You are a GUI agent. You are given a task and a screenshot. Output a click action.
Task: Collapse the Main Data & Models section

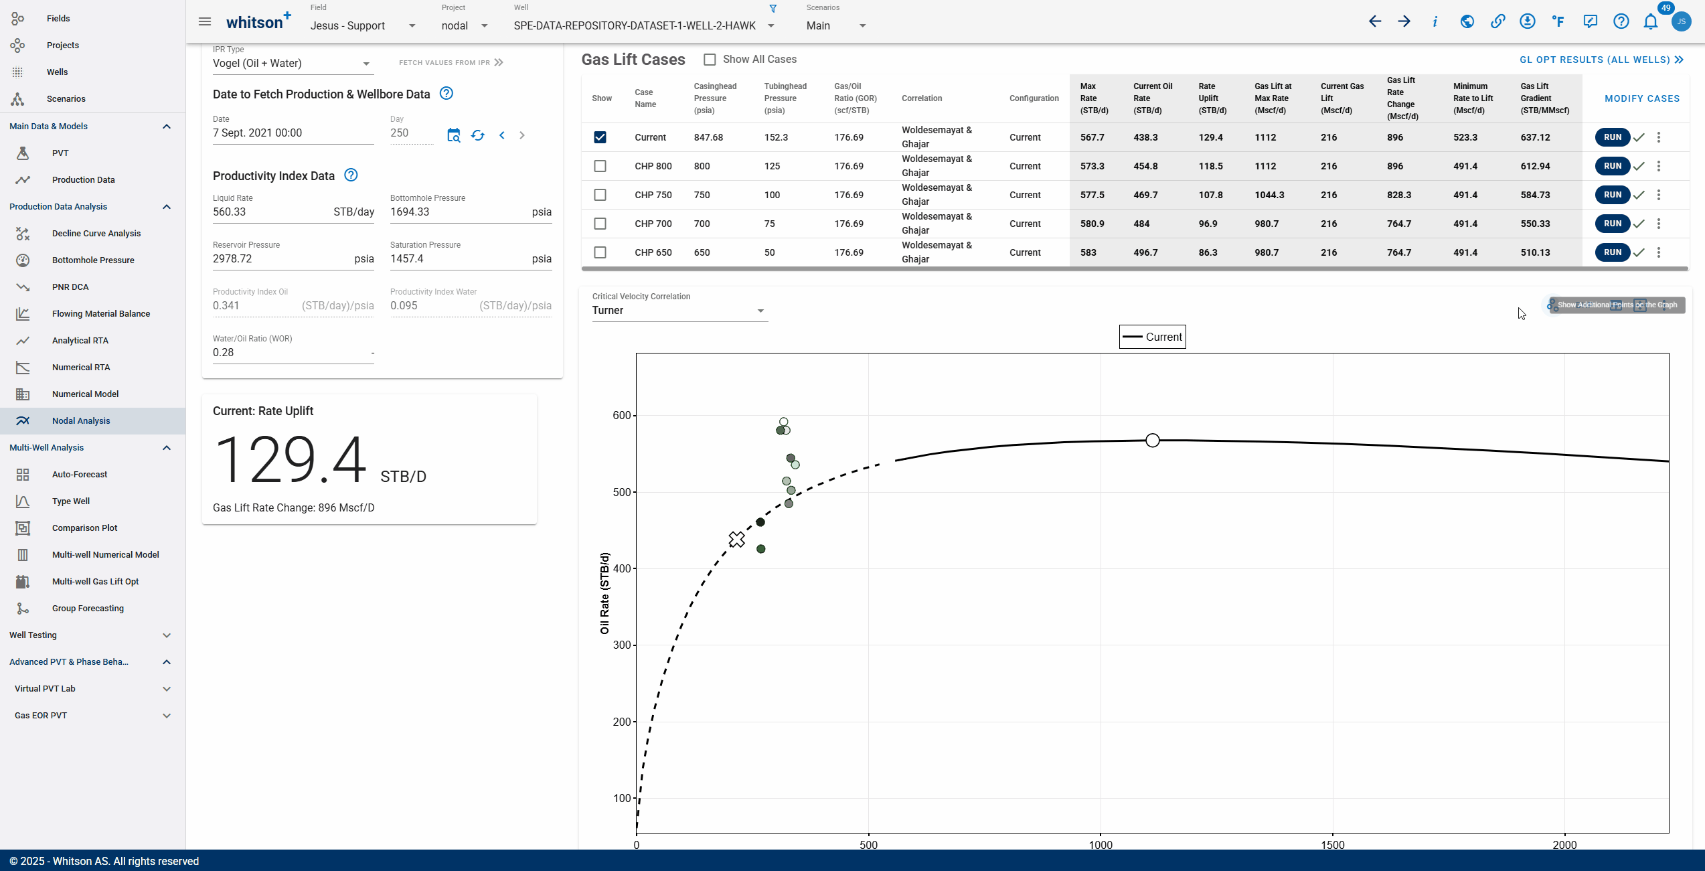(x=167, y=127)
